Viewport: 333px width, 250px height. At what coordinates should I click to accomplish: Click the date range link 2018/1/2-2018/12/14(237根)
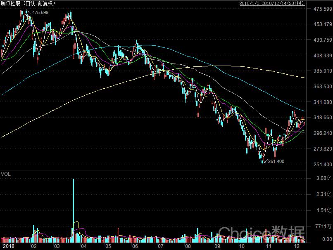click(272, 3)
